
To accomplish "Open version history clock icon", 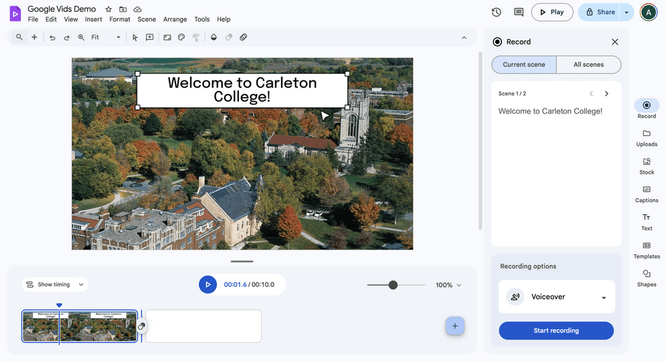I will pyautogui.click(x=496, y=12).
